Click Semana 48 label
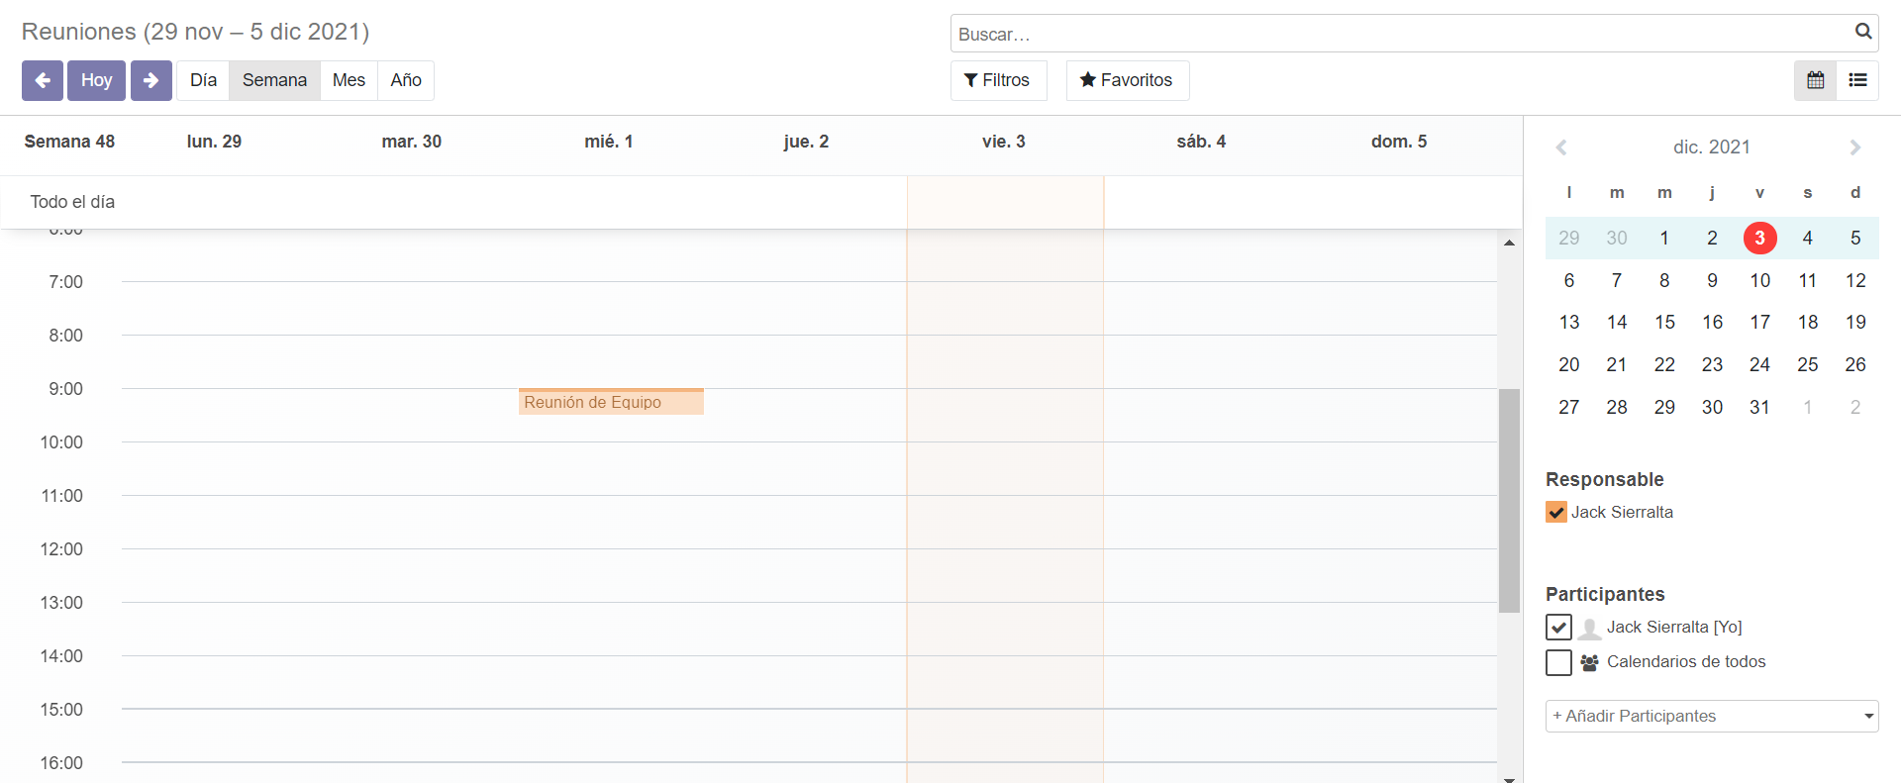 pos(69,142)
